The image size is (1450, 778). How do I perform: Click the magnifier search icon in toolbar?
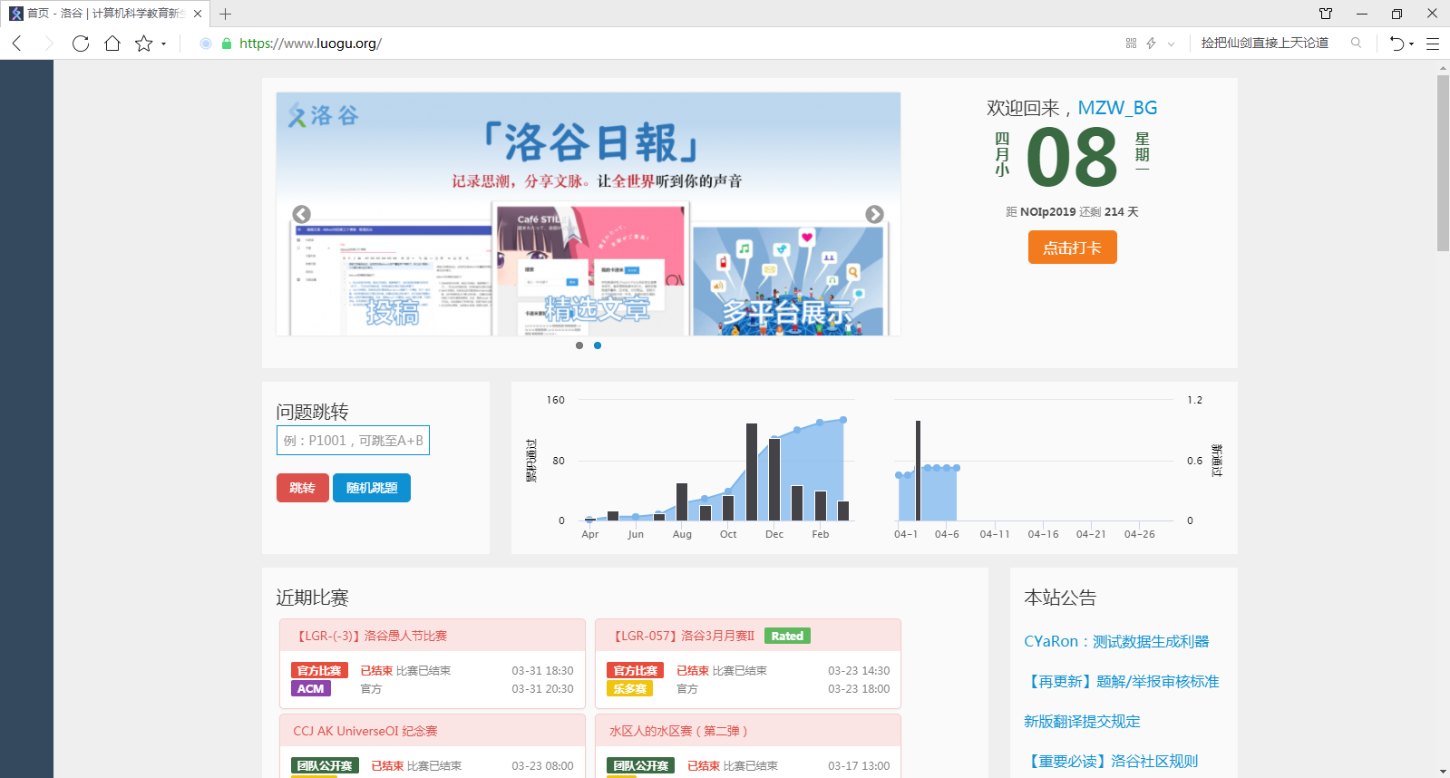tap(1357, 43)
